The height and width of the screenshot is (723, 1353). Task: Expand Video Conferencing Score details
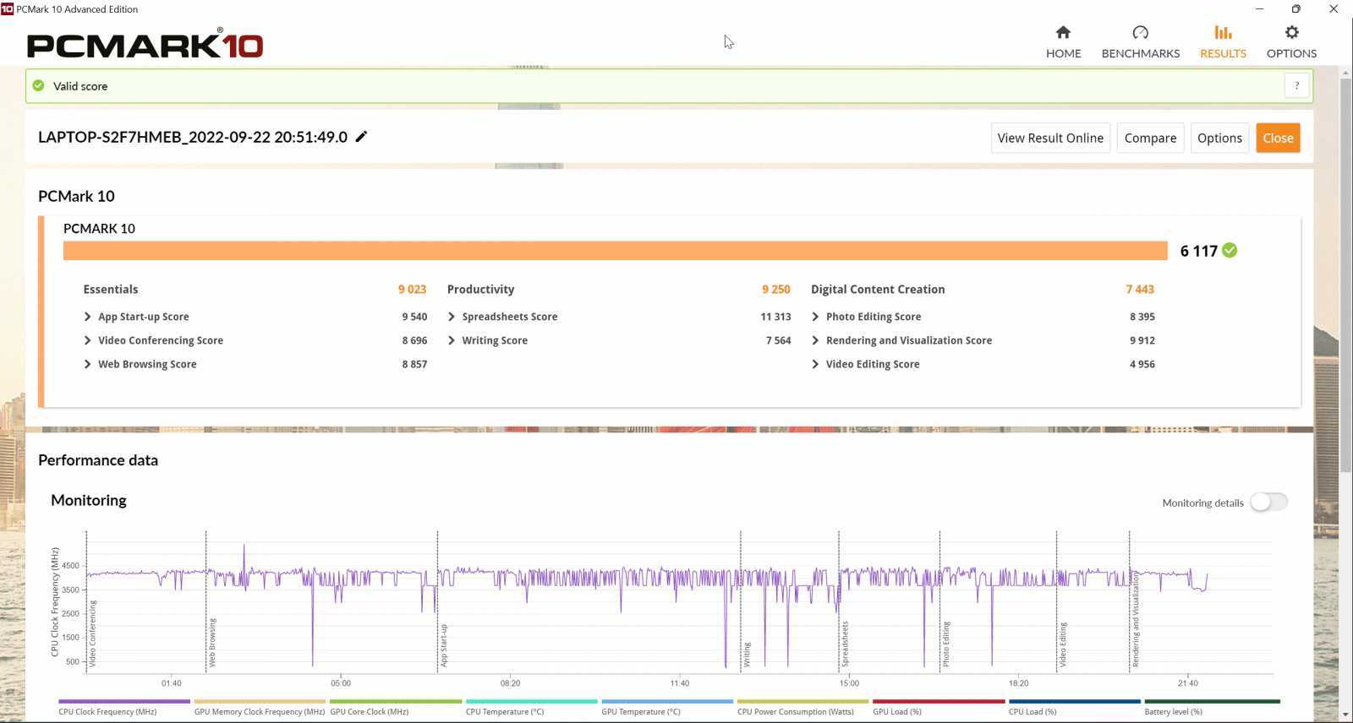(87, 340)
